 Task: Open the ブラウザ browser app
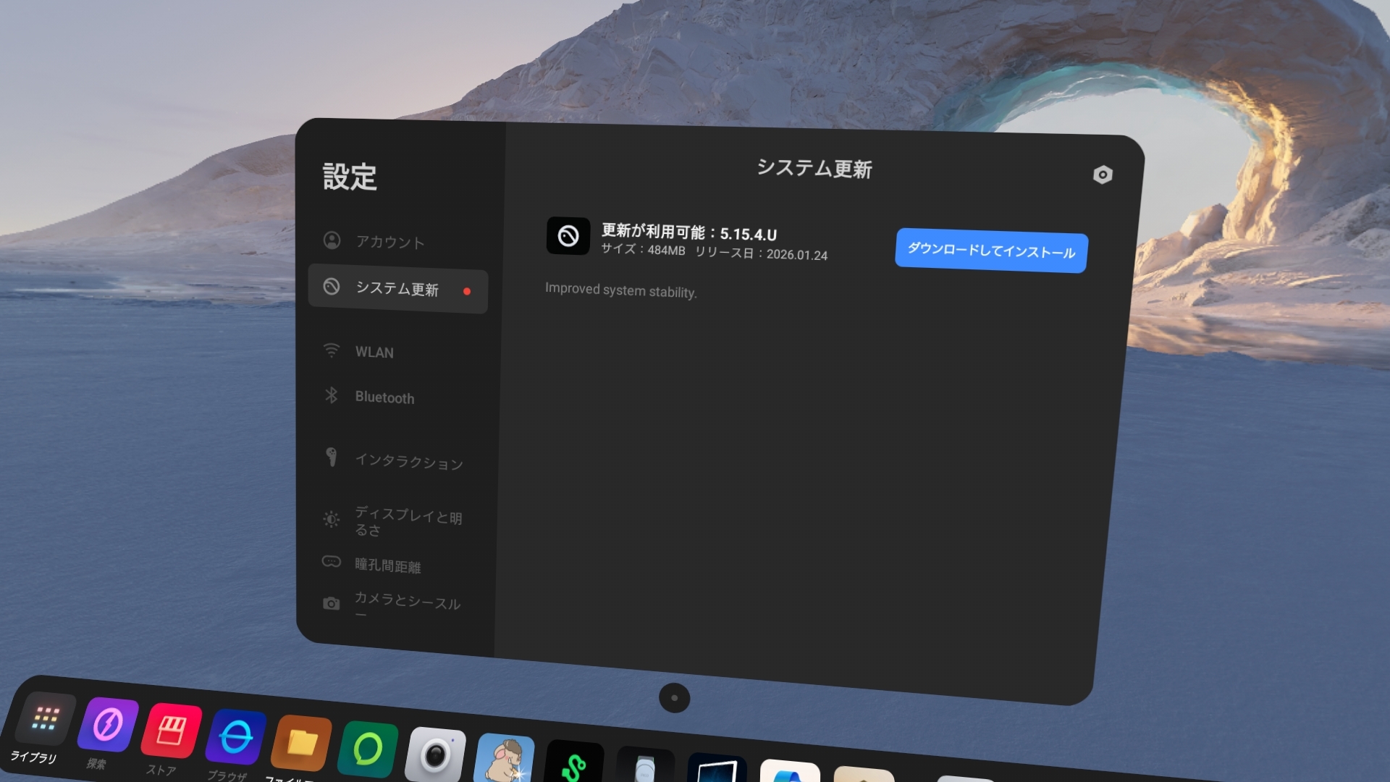[x=236, y=738]
